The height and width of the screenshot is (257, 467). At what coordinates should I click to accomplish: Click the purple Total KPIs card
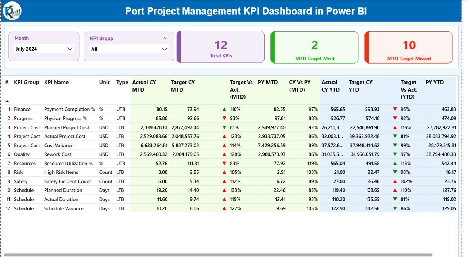tap(220, 47)
